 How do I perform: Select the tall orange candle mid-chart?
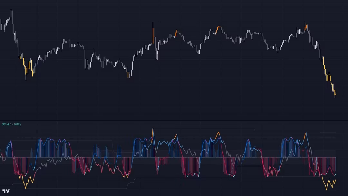tap(153, 35)
